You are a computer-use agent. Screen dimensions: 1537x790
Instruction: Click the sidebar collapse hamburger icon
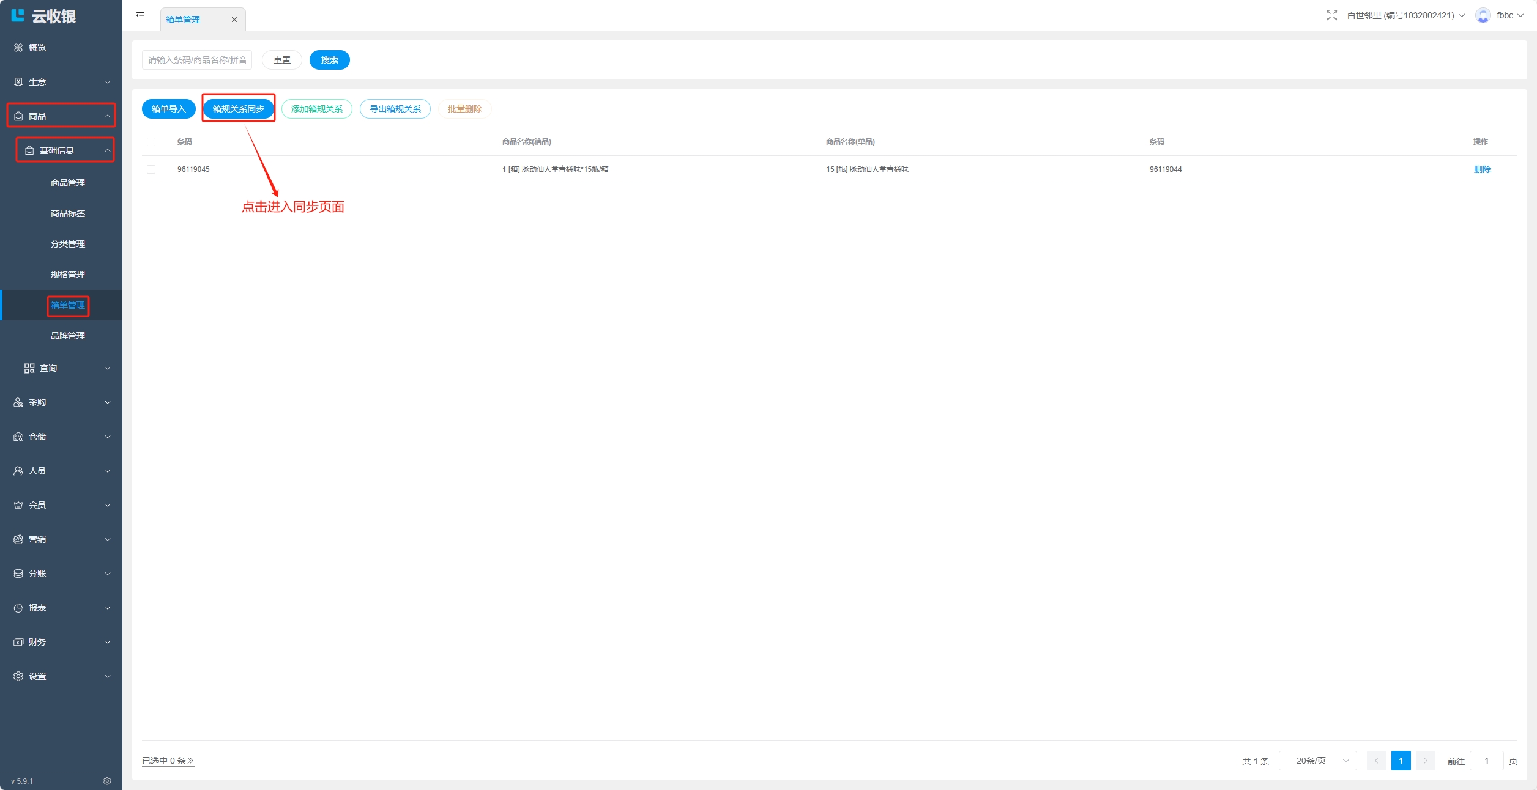pyautogui.click(x=140, y=15)
